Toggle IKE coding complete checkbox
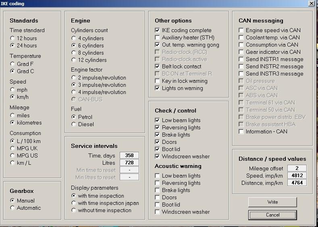 [157, 30]
